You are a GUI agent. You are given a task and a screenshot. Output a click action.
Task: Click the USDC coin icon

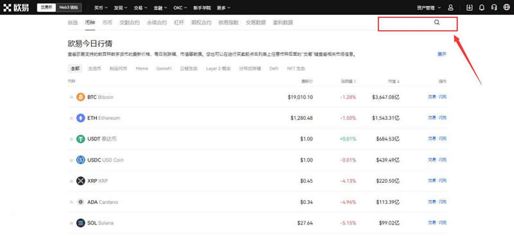click(81, 160)
